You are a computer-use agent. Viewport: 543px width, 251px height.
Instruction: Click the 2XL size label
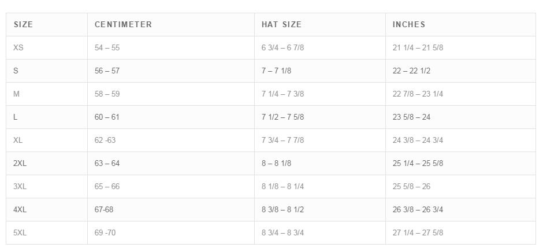[20, 163]
